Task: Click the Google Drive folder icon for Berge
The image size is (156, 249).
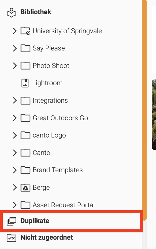Action: (x=25, y=188)
